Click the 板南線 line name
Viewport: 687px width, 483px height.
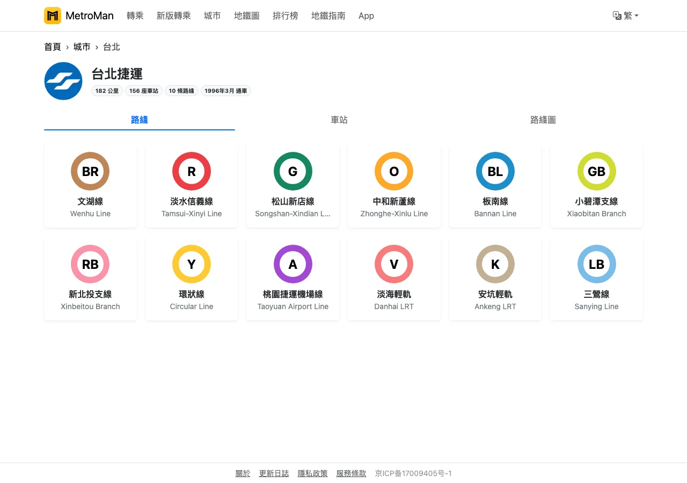point(495,201)
